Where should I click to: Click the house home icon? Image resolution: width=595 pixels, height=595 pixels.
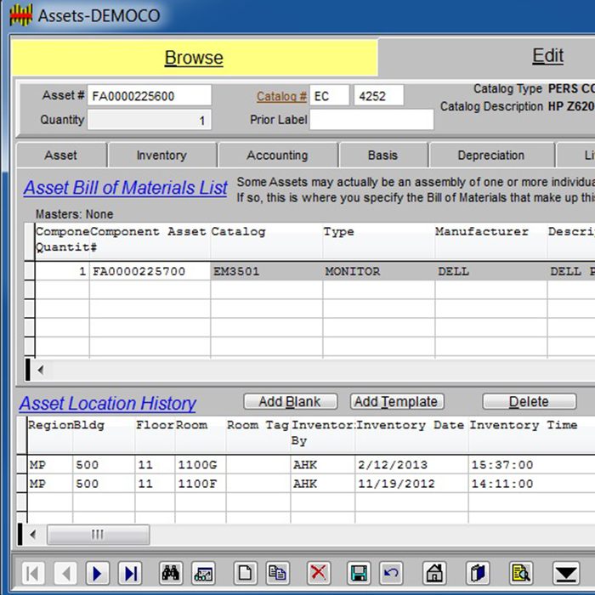[x=434, y=573]
